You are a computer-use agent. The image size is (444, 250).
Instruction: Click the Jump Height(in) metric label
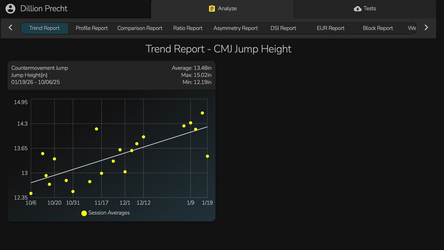point(29,75)
